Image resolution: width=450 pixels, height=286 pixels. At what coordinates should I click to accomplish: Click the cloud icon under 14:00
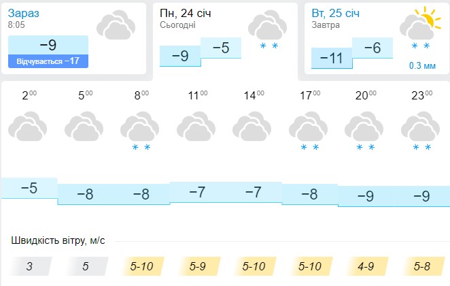pyautogui.click(x=252, y=127)
